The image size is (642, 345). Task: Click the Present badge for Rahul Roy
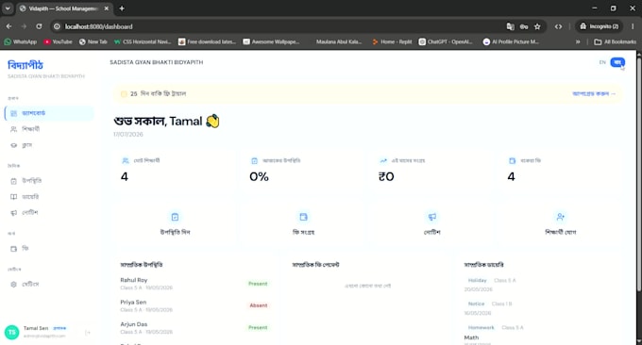point(258,284)
